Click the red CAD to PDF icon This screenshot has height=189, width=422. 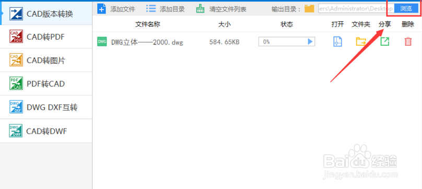coord(16,37)
